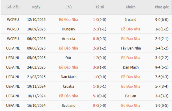Click the 3-2(1-0) score against Đan Mạch
Viewport: 172px width, 111px height.
[99, 67]
